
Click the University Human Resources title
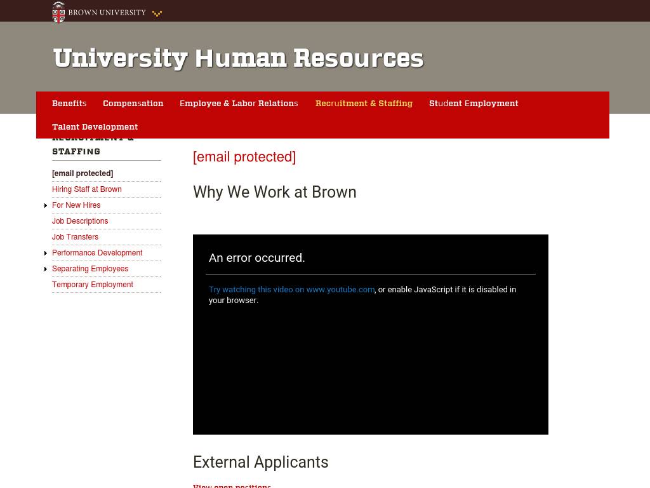(x=238, y=58)
